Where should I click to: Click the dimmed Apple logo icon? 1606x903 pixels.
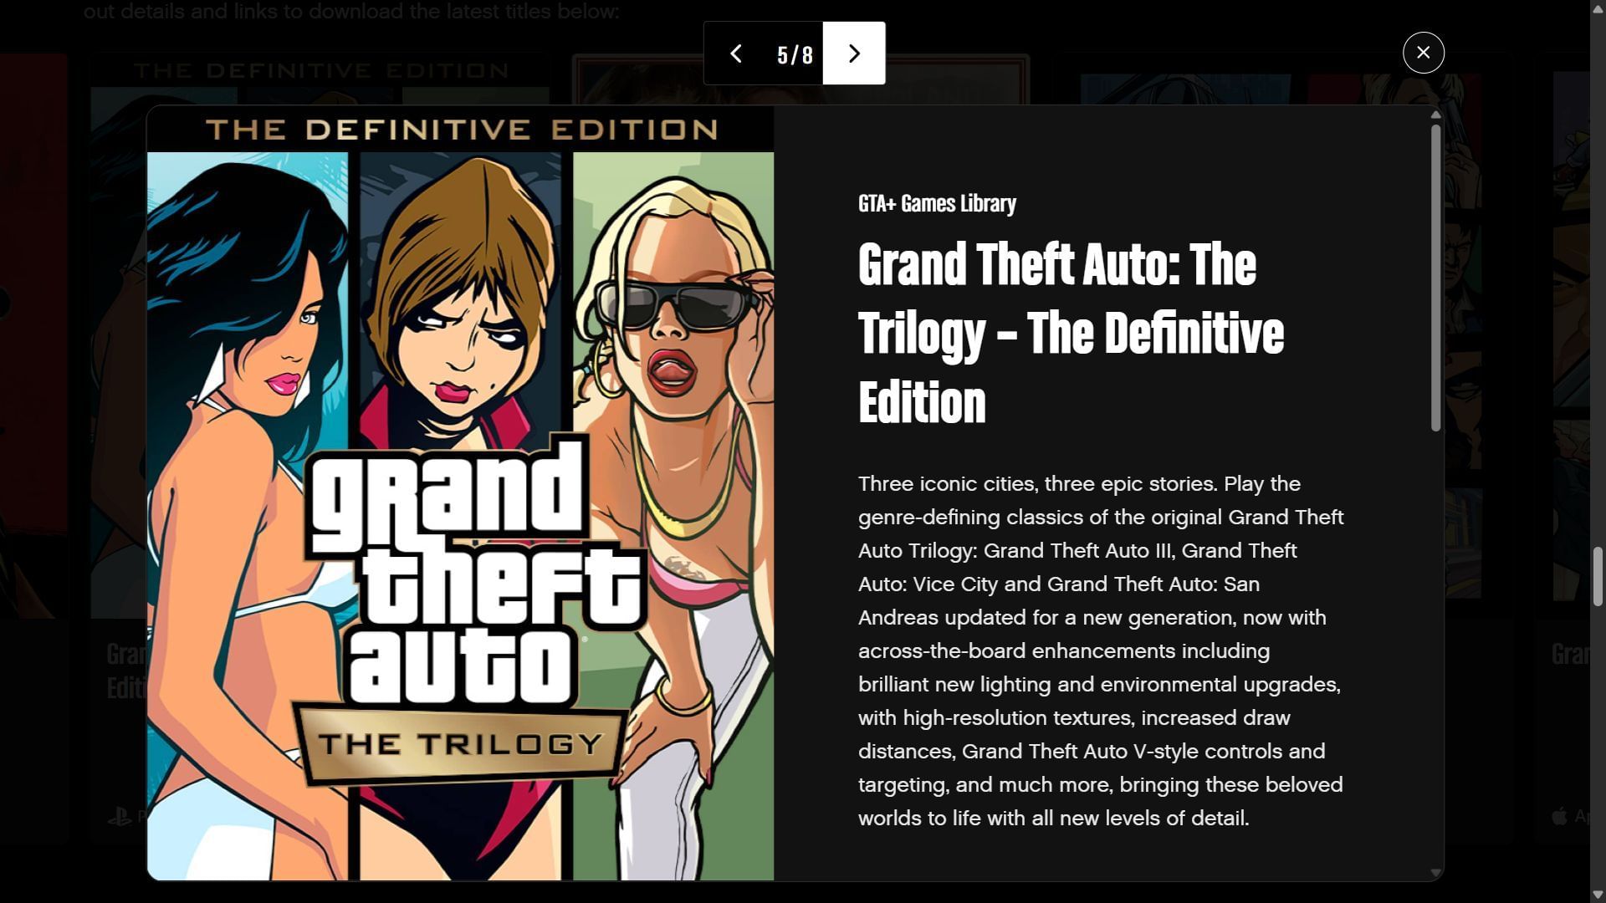(x=1559, y=816)
